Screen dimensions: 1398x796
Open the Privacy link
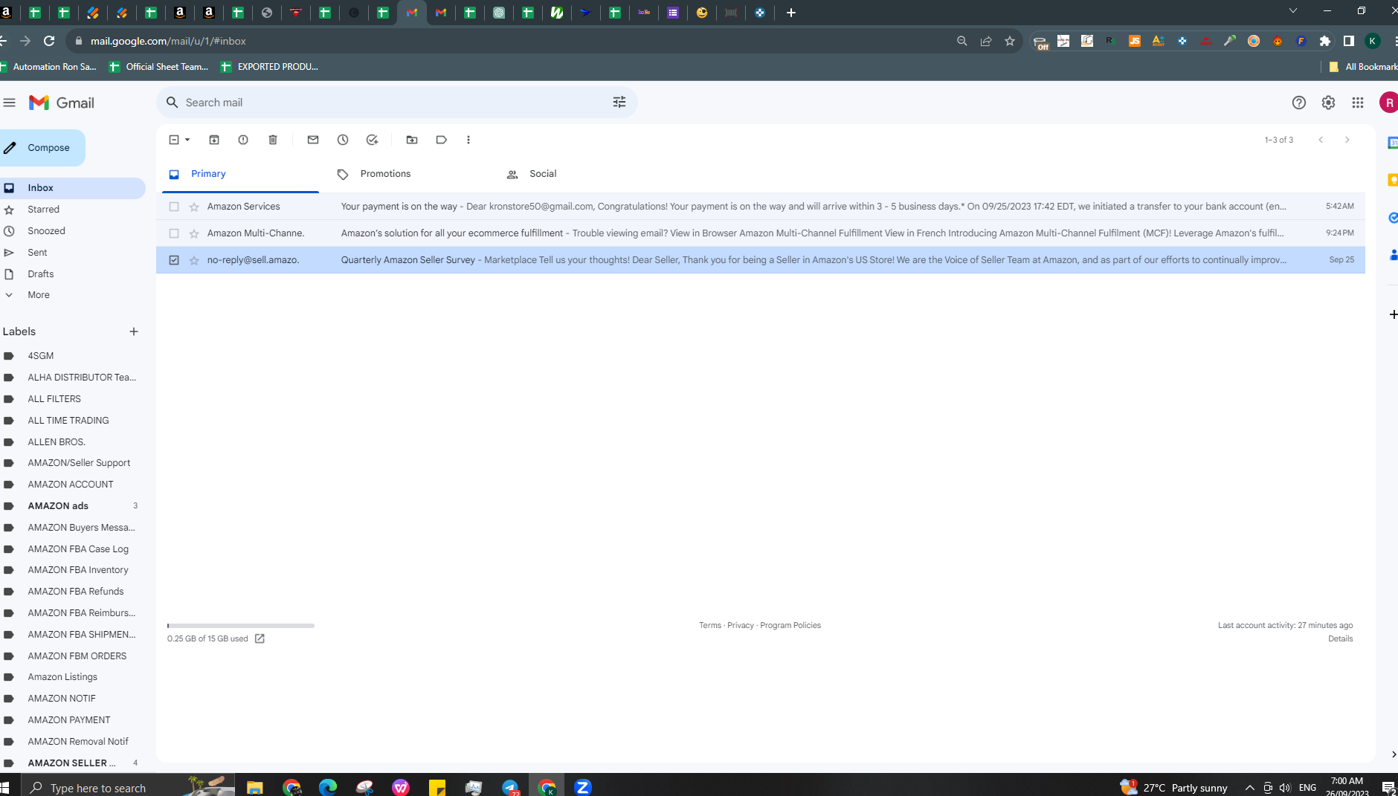pos(741,625)
